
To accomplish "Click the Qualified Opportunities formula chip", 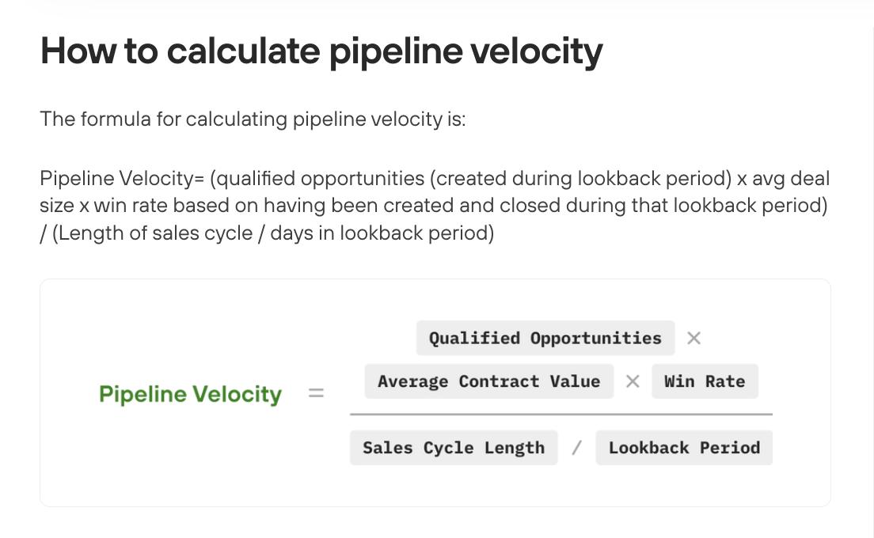I will click(x=545, y=338).
